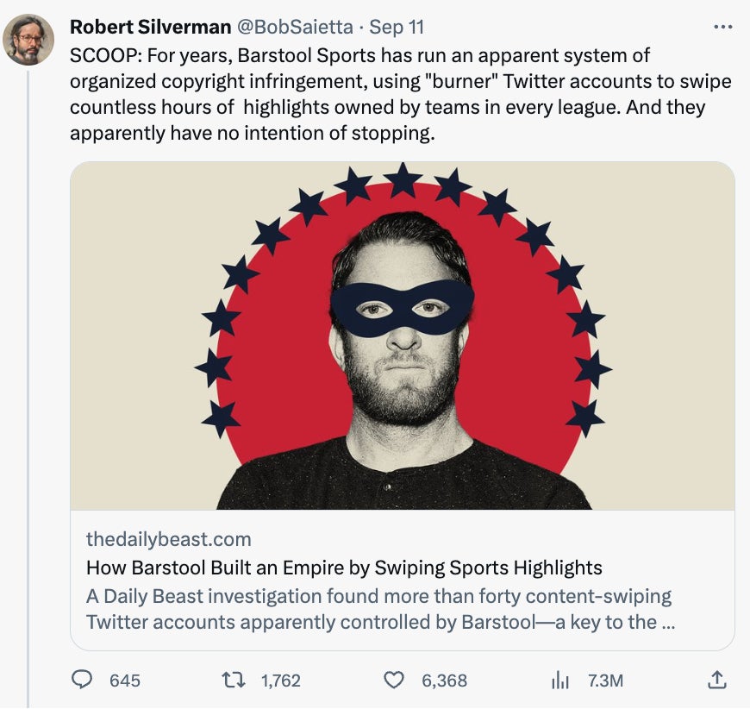The image size is (750, 709).
Task: Click the share upload arrow icon
Action: [x=716, y=681]
